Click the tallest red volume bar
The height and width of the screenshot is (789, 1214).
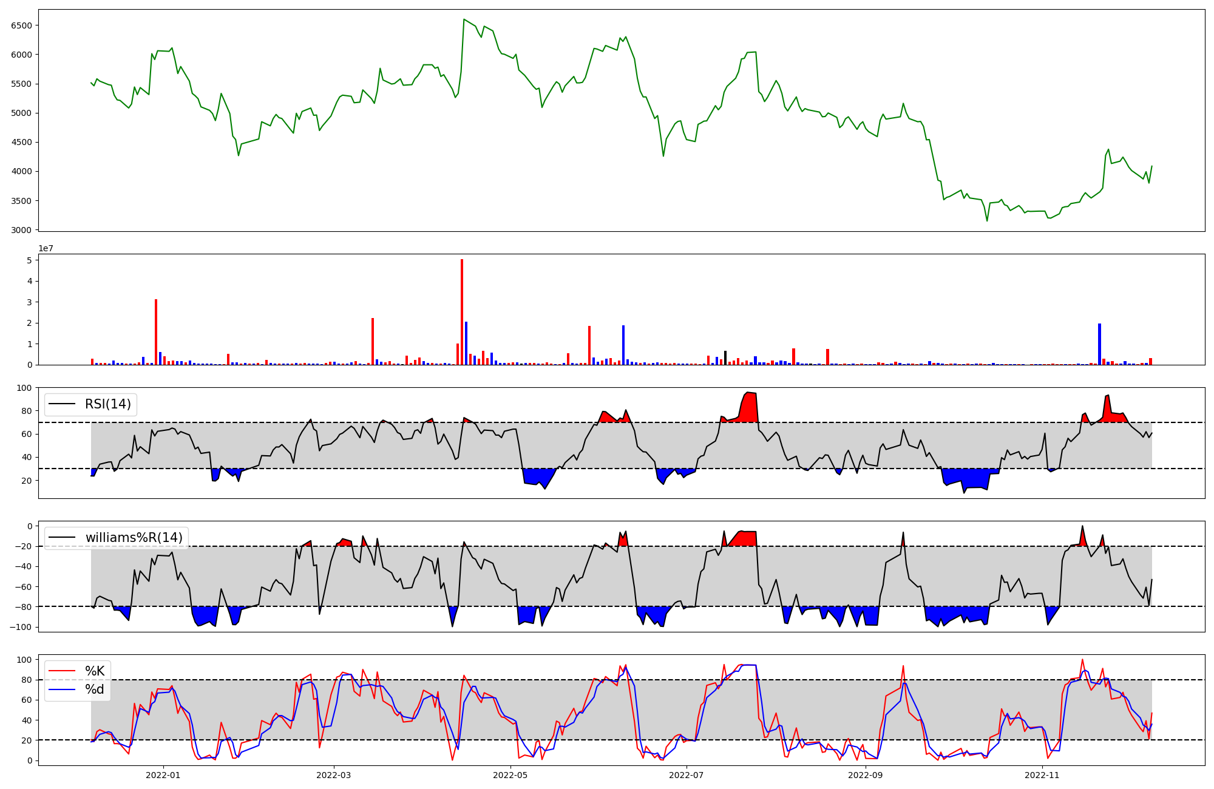coord(462,313)
